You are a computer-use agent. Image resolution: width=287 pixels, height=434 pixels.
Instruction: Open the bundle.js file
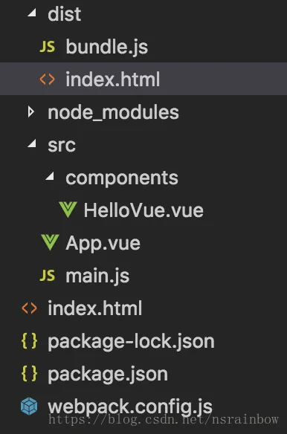107,47
